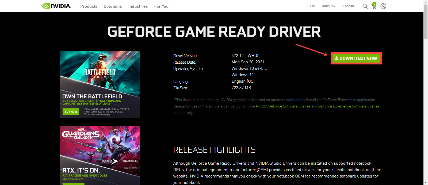
Task: Click the Own The Battlefield headline
Action: (92, 96)
